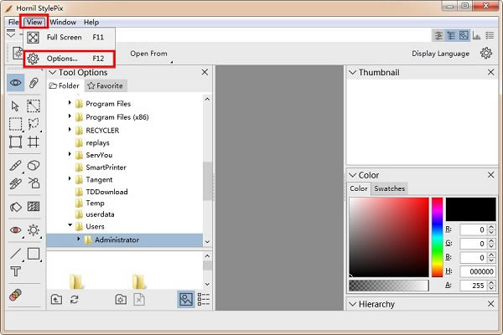Click the refresh folder icon
This screenshot has height=335, width=503.
pyautogui.click(x=75, y=299)
